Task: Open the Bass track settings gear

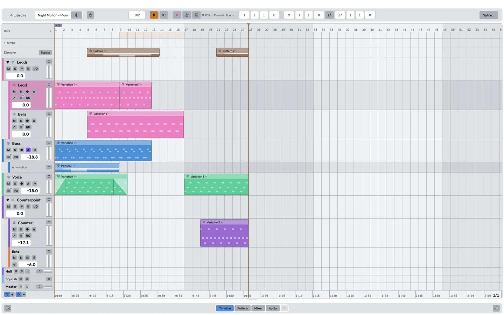Action: [x=8, y=143]
